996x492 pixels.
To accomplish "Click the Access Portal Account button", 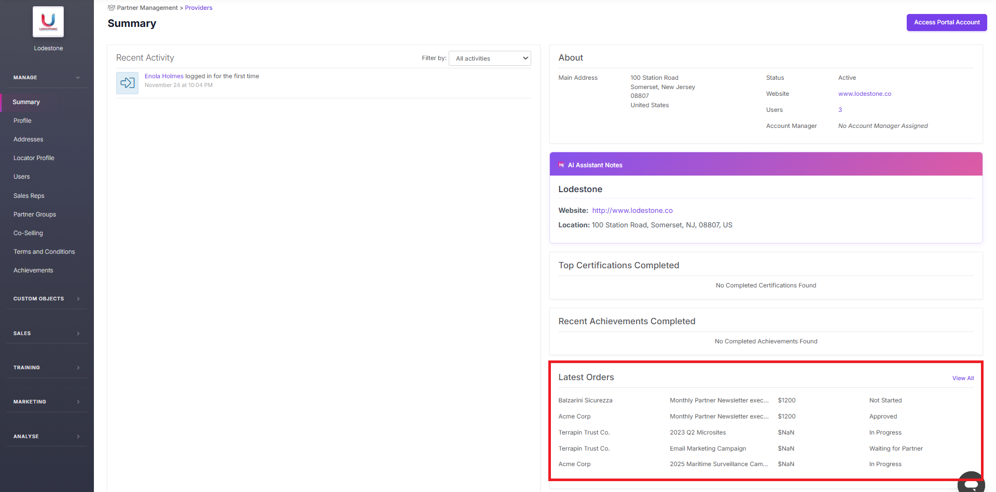I will 946,22.
